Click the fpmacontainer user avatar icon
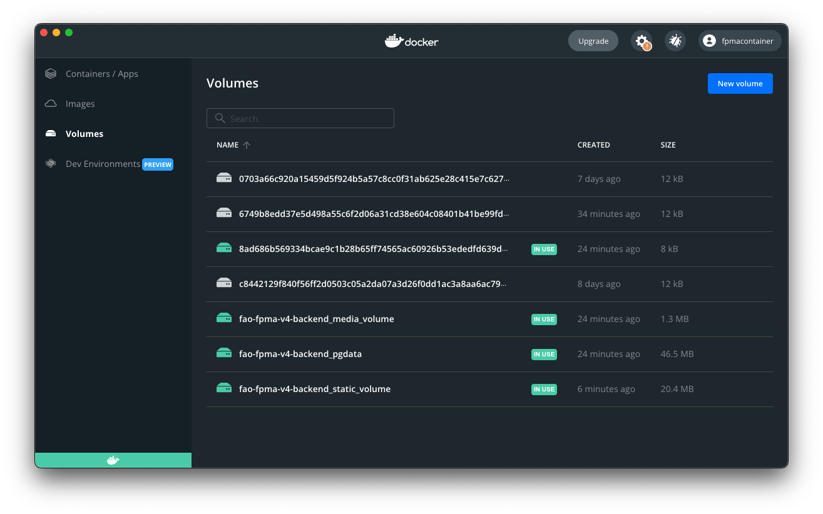The image size is (823, 514). coord(709,41)
